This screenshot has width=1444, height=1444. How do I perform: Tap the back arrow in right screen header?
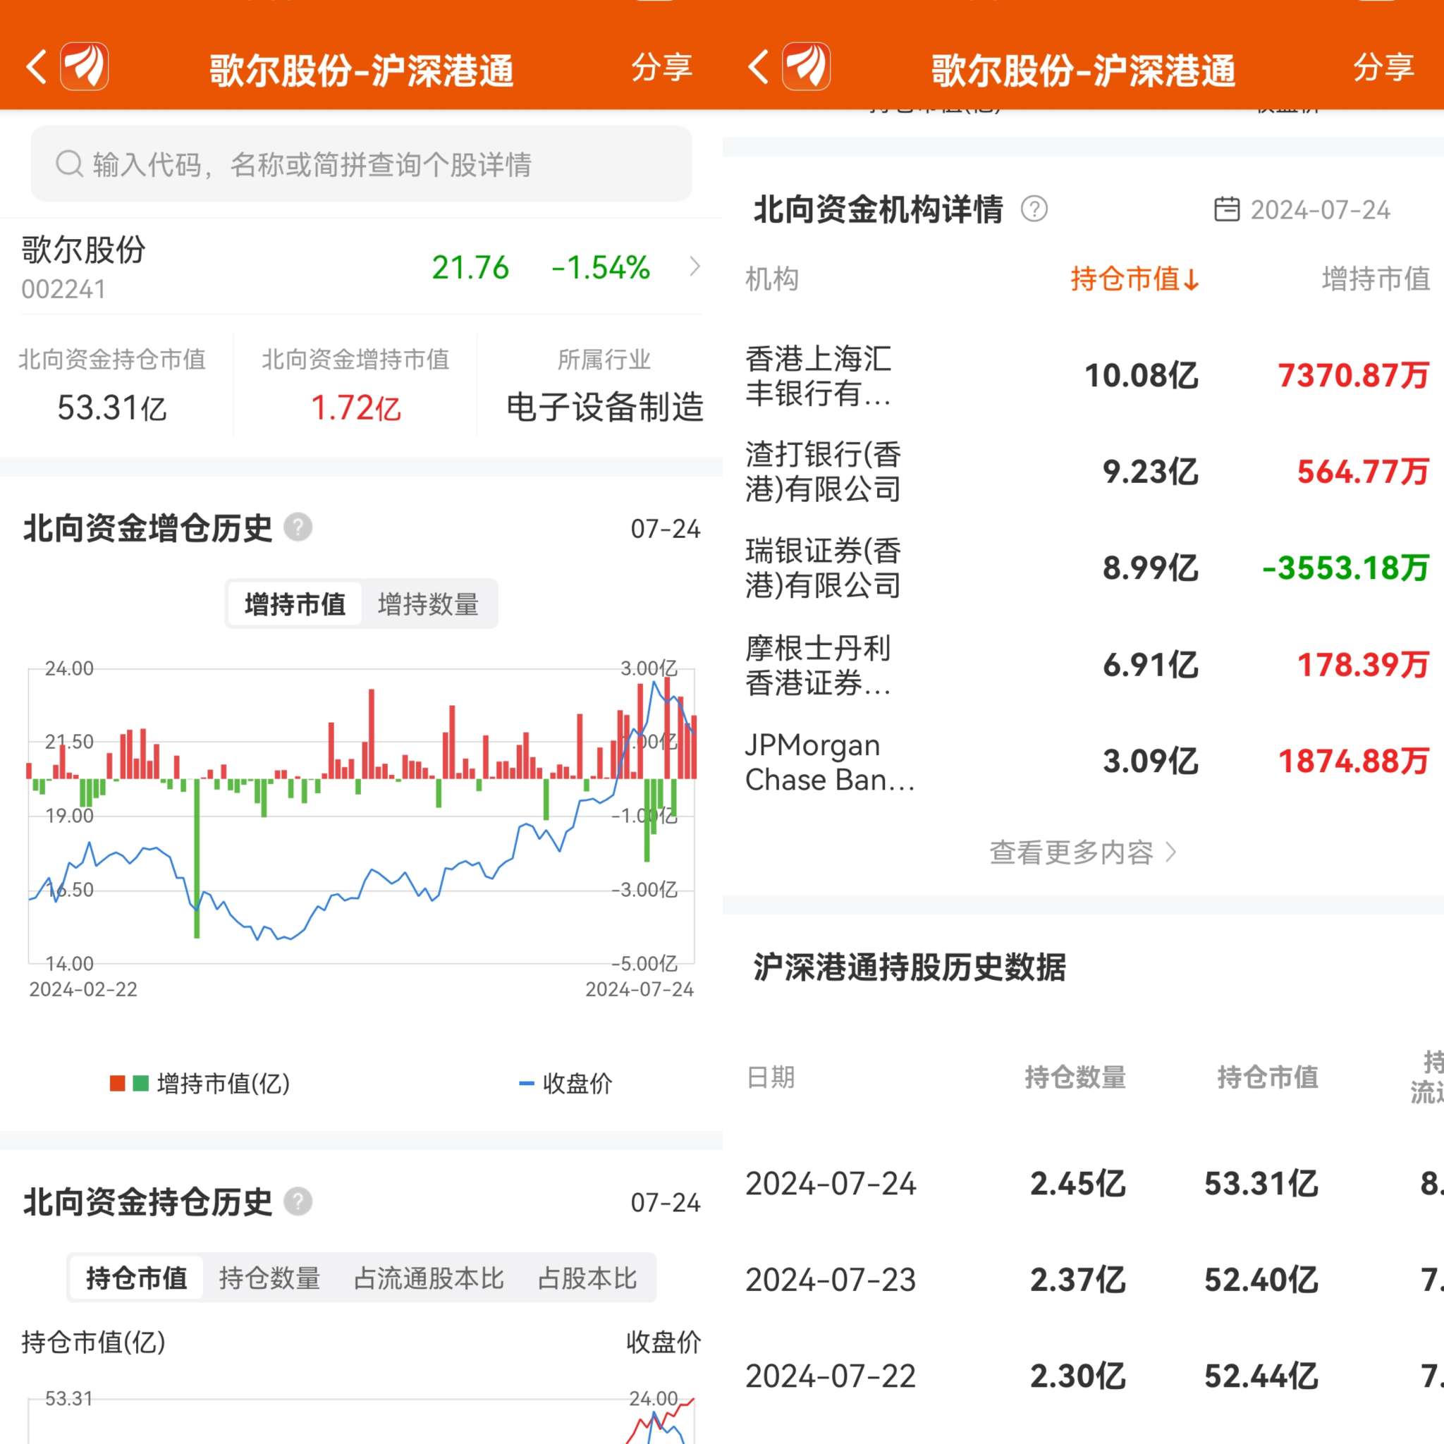[758, 67]
